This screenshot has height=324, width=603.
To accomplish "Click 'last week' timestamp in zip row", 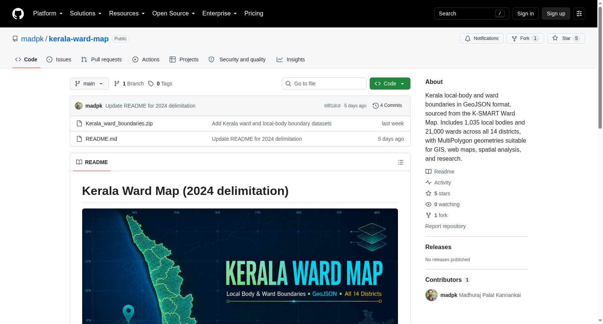I will [393, 123].
